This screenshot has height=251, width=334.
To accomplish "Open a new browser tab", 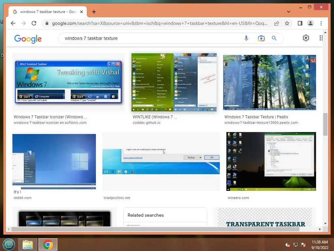I will (x=94, y=12).
